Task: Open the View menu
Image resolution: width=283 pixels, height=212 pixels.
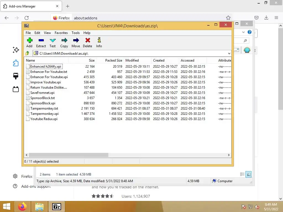Action: [47, 33]
